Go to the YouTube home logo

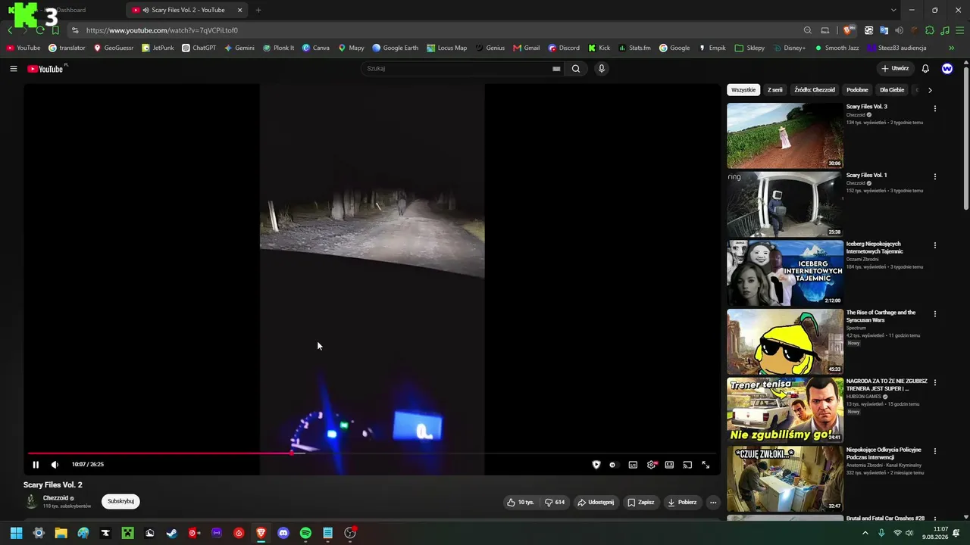pyautogui.click(x=47, y=69)
